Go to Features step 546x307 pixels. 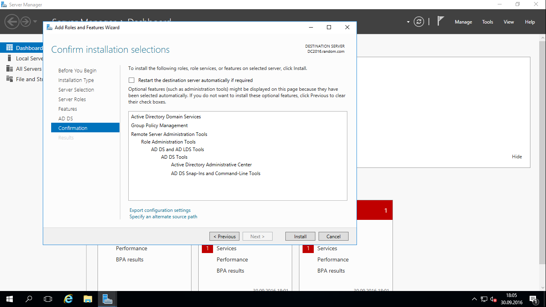68,109
